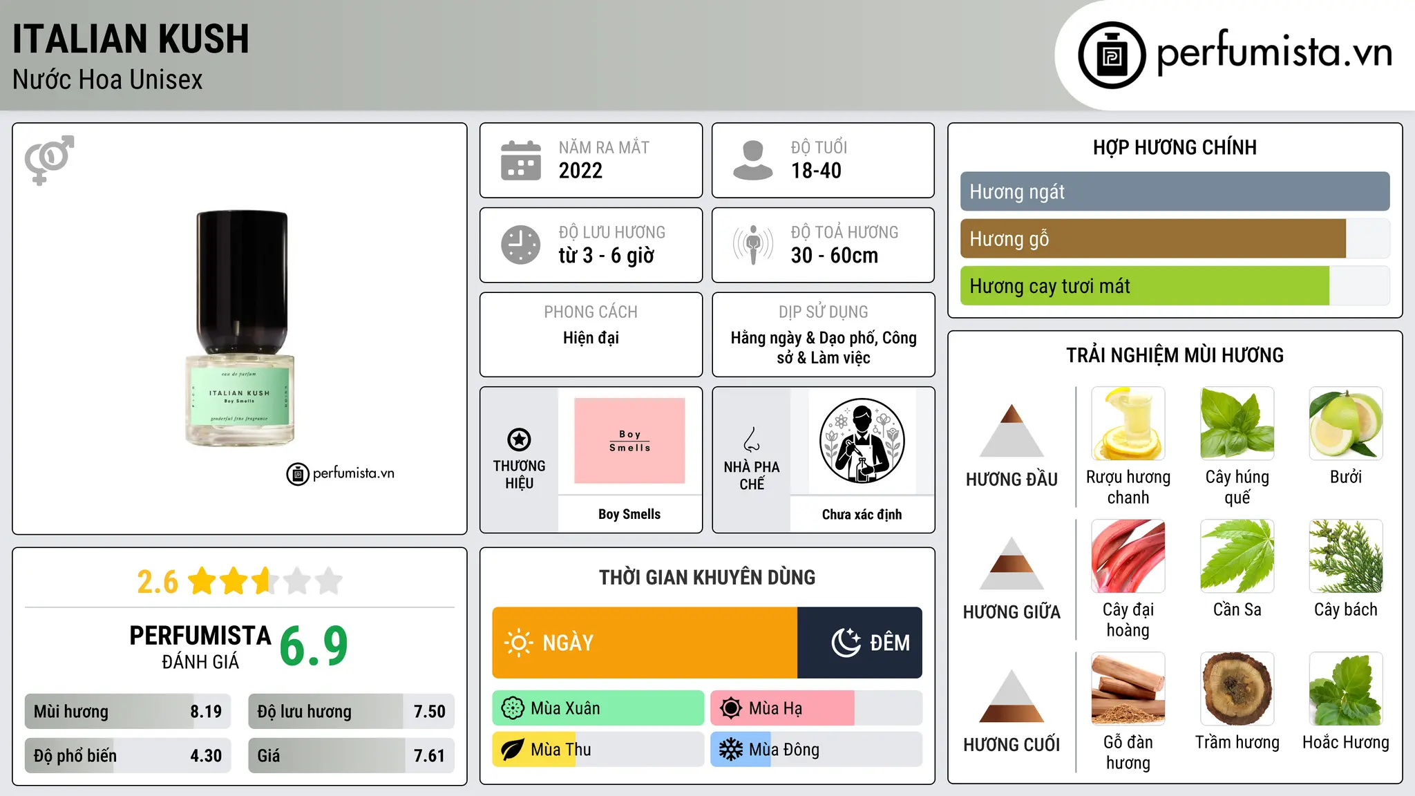Click the perfumista.vn bottle logo icon in header
Image resolution: width=1415 pixels, height=796 pixels.
(x=1112, y=55)
